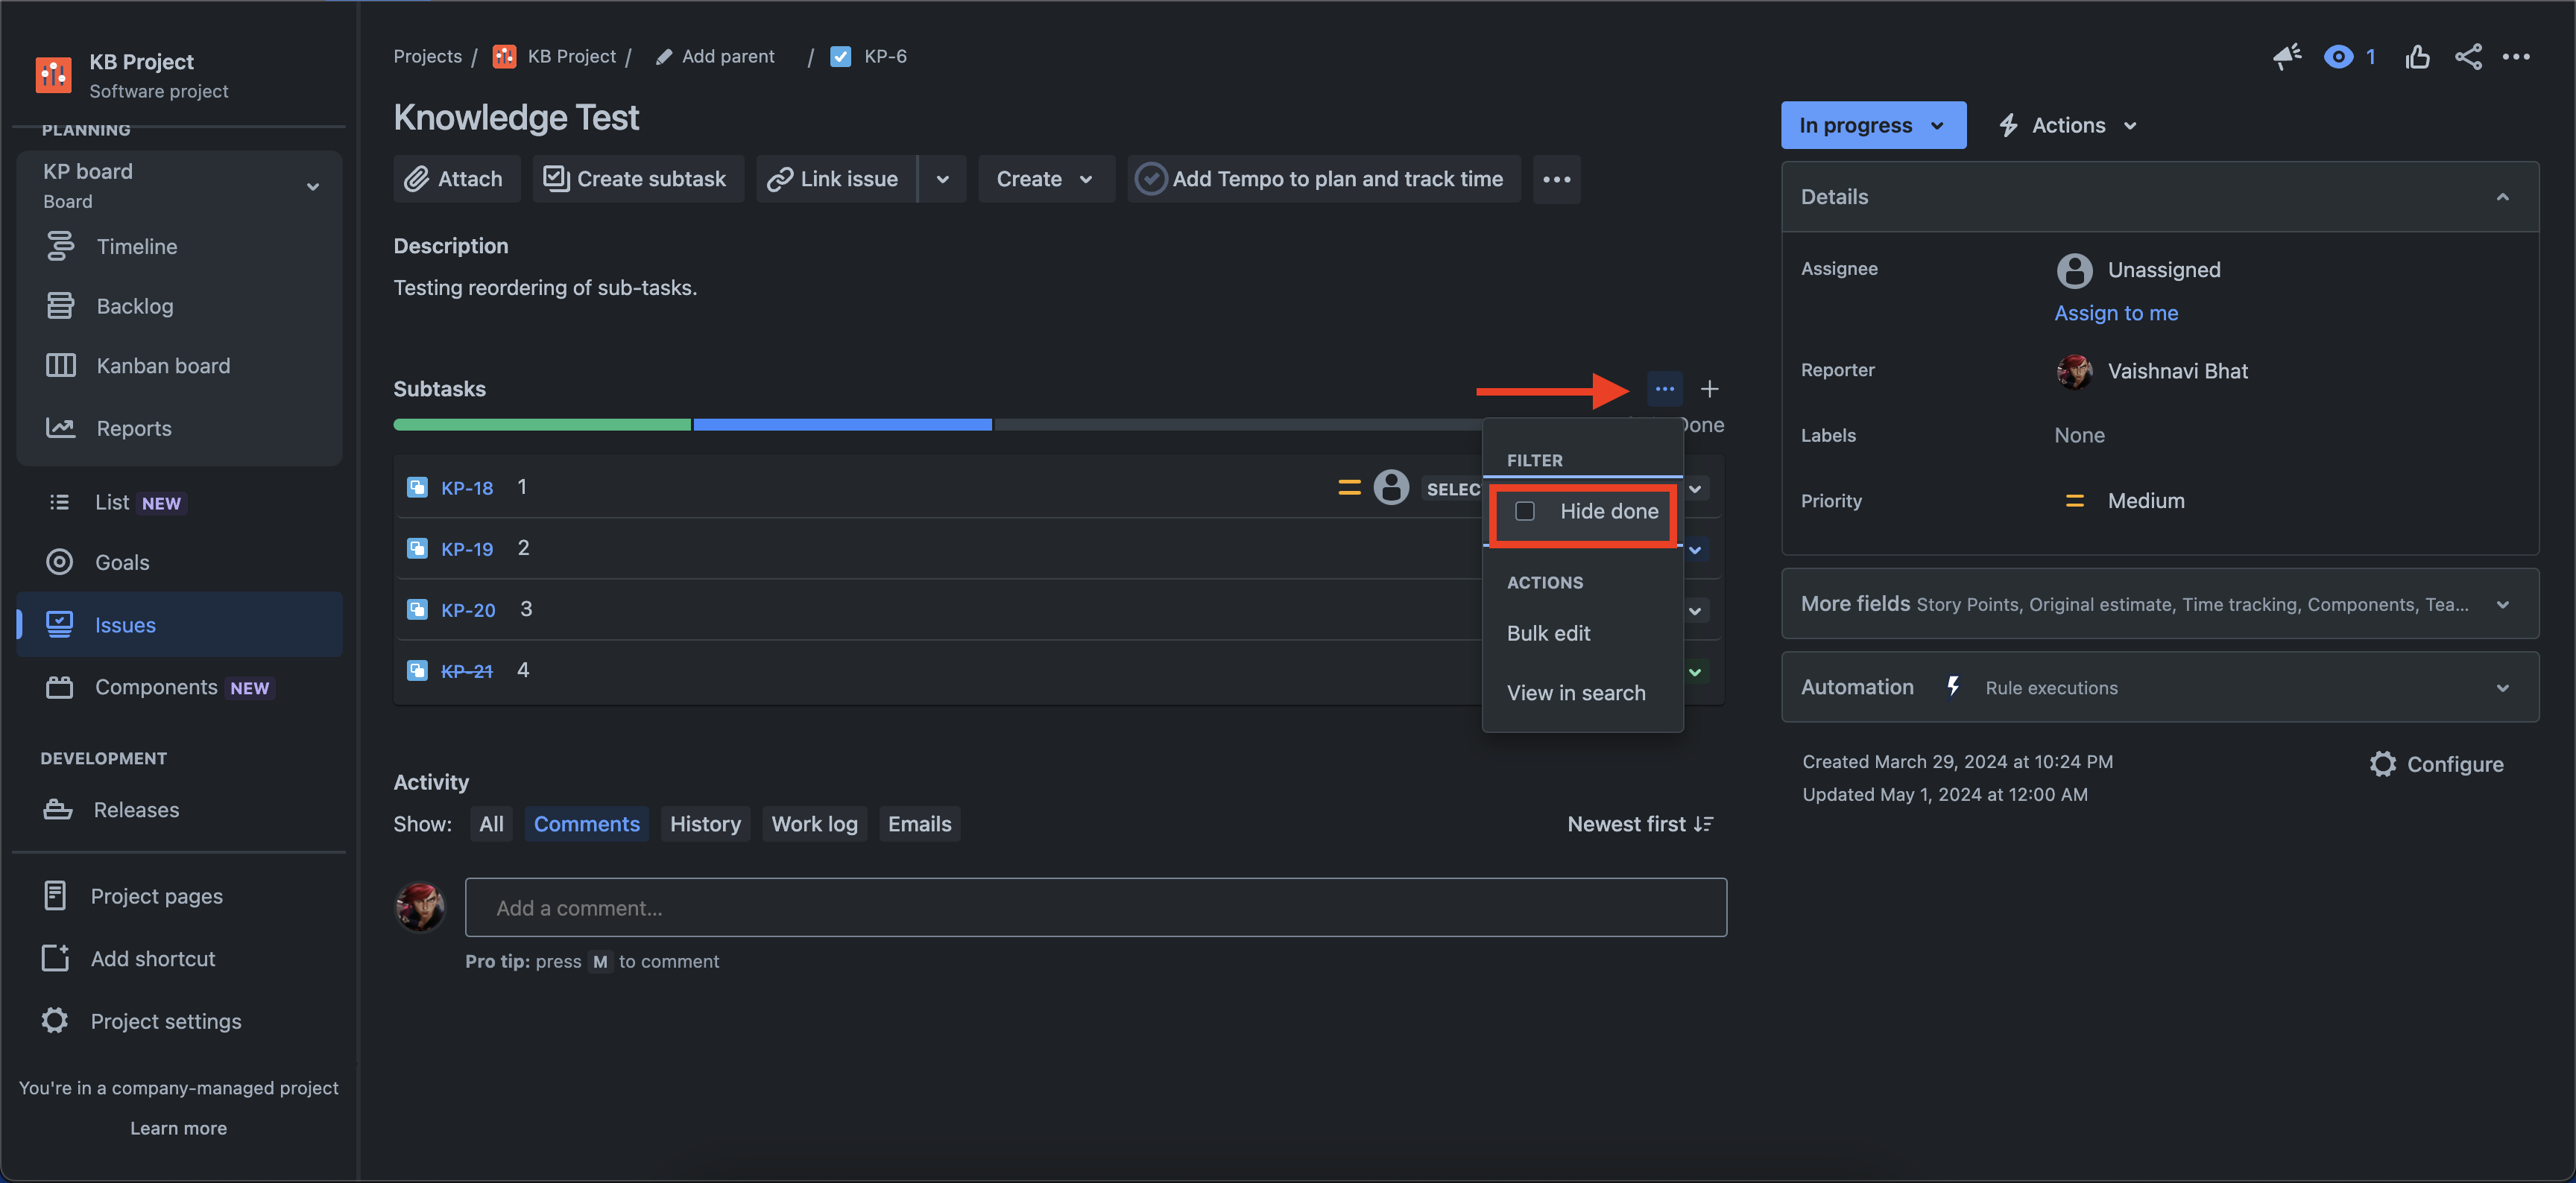This screenshot has height=1183, width=2576.
Task: Click the give feedback megaphone icon
Action: point(2286,57)
